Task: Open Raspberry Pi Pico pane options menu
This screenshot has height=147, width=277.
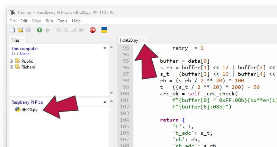Action: [105, 102]
